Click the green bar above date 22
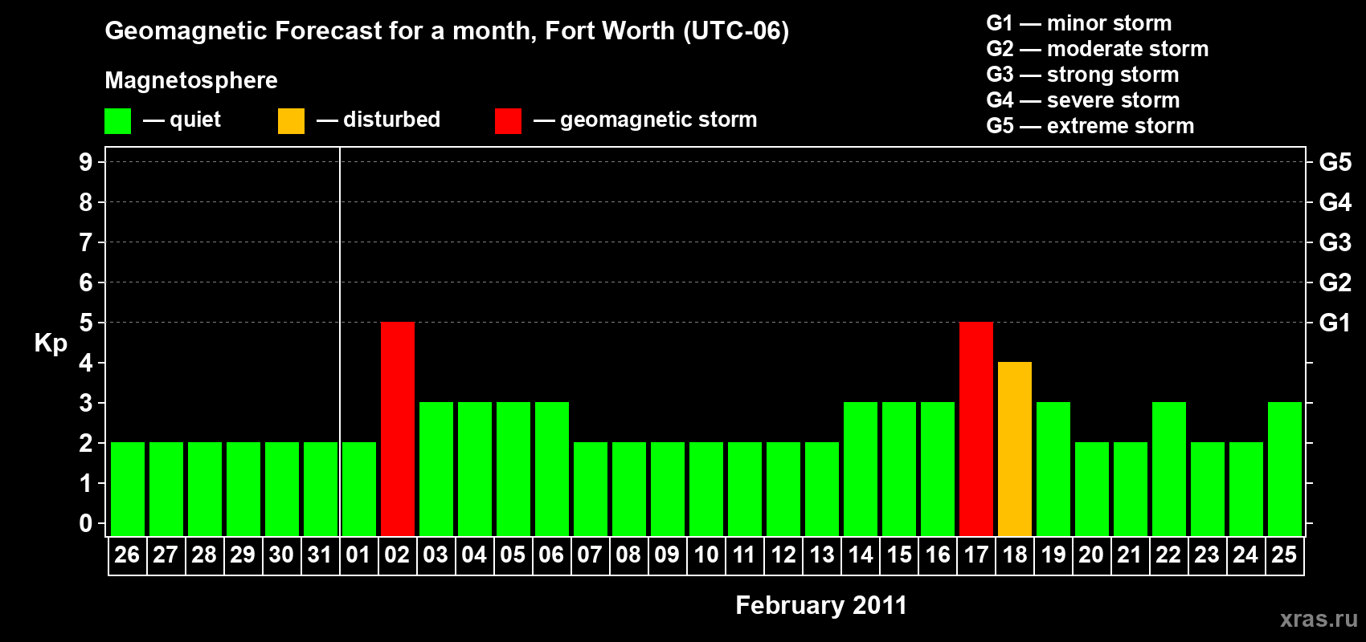The width and height of the screenshot is (1366, 642). tap(1169, 469)
